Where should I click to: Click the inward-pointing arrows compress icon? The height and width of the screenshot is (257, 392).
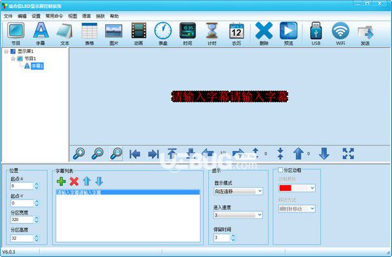280,154
